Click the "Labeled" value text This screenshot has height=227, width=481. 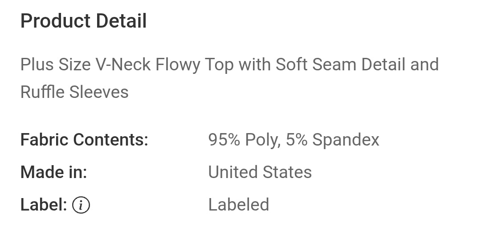click(239, 205)
